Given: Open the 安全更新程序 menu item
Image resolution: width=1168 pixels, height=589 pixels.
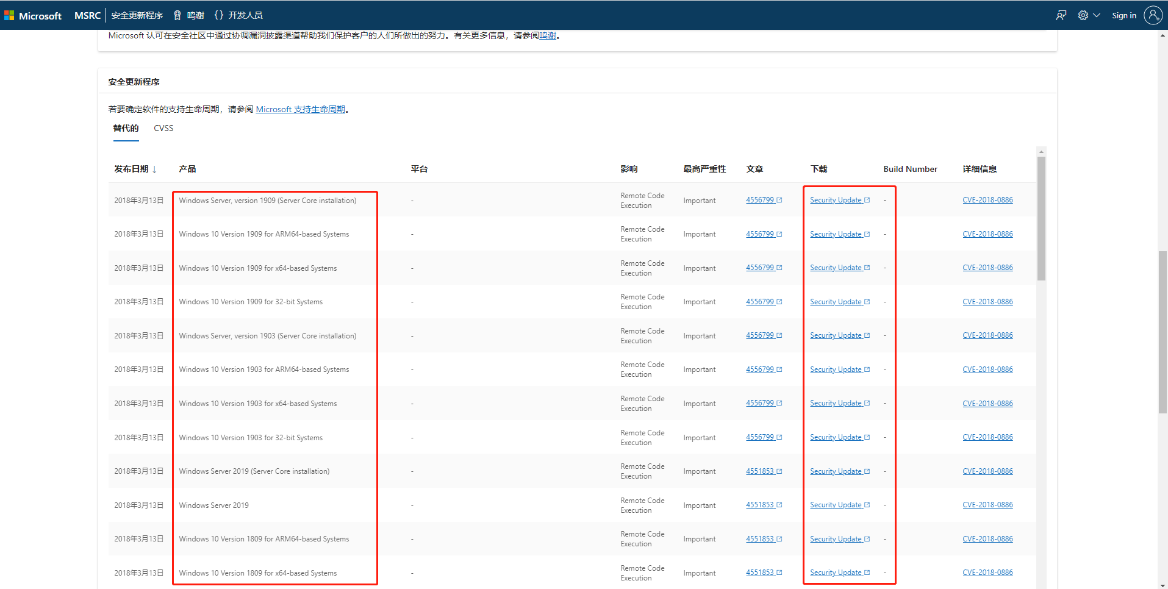Looking at the screenshot, I should 137,16.
